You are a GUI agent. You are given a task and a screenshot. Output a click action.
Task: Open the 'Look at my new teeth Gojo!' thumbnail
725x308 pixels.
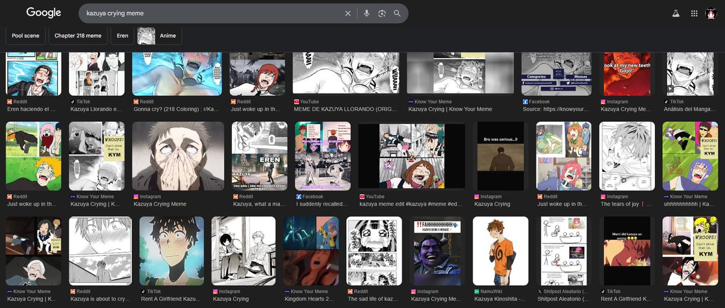click(627, 74)
